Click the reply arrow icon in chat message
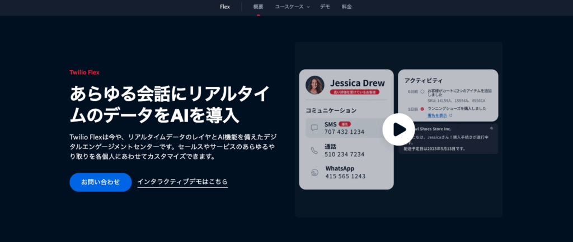The image size is (573, 242). click(491, 127)
